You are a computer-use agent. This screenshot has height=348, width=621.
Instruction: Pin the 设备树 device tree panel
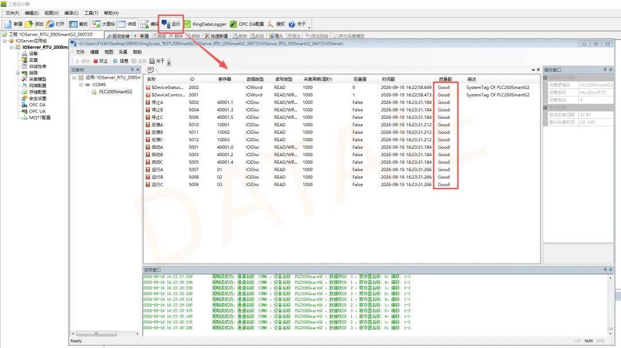(x=132, y=69)
